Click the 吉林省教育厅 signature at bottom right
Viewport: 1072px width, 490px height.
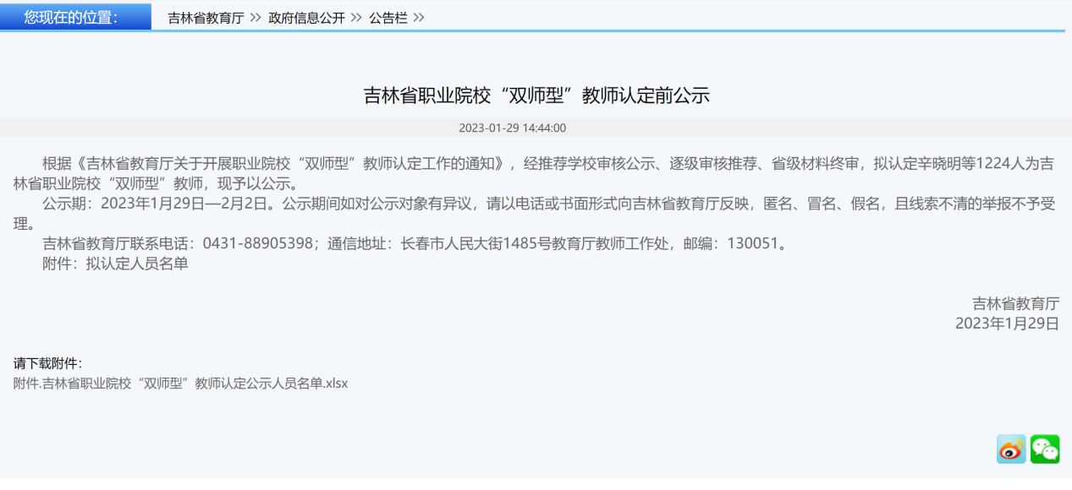1015,303
